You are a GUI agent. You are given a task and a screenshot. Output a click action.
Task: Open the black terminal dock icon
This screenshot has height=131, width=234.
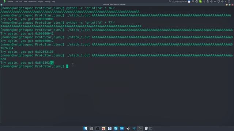(x=98, y=128)
